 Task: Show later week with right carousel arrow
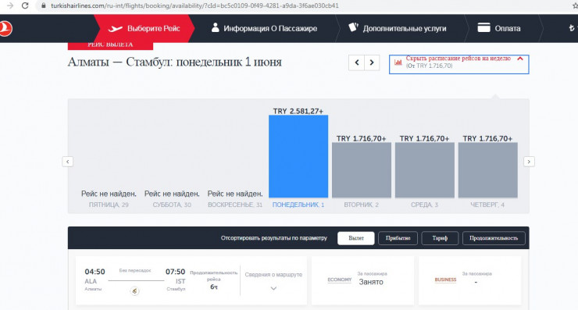529,162
